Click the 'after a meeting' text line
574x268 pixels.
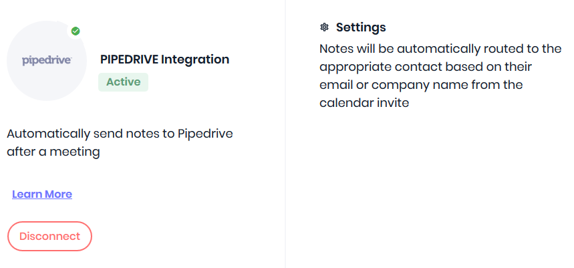53,152
